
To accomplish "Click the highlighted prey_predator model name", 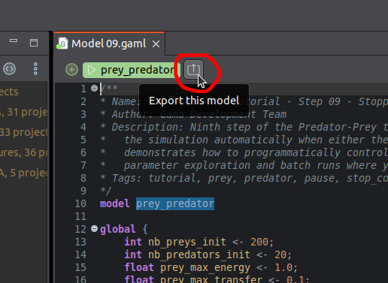I will [175, 203].
